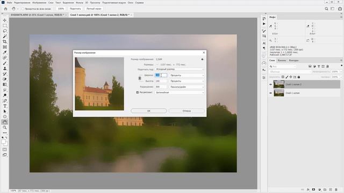The image size is (344, 193).
Task: Toggle the Ресамплинг checkbox
Action: point(138,92)
